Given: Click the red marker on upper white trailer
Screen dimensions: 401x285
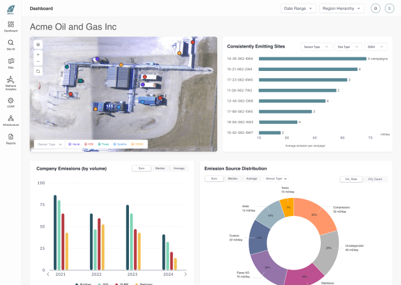Looking at the screenshot, I should point(145,76).
